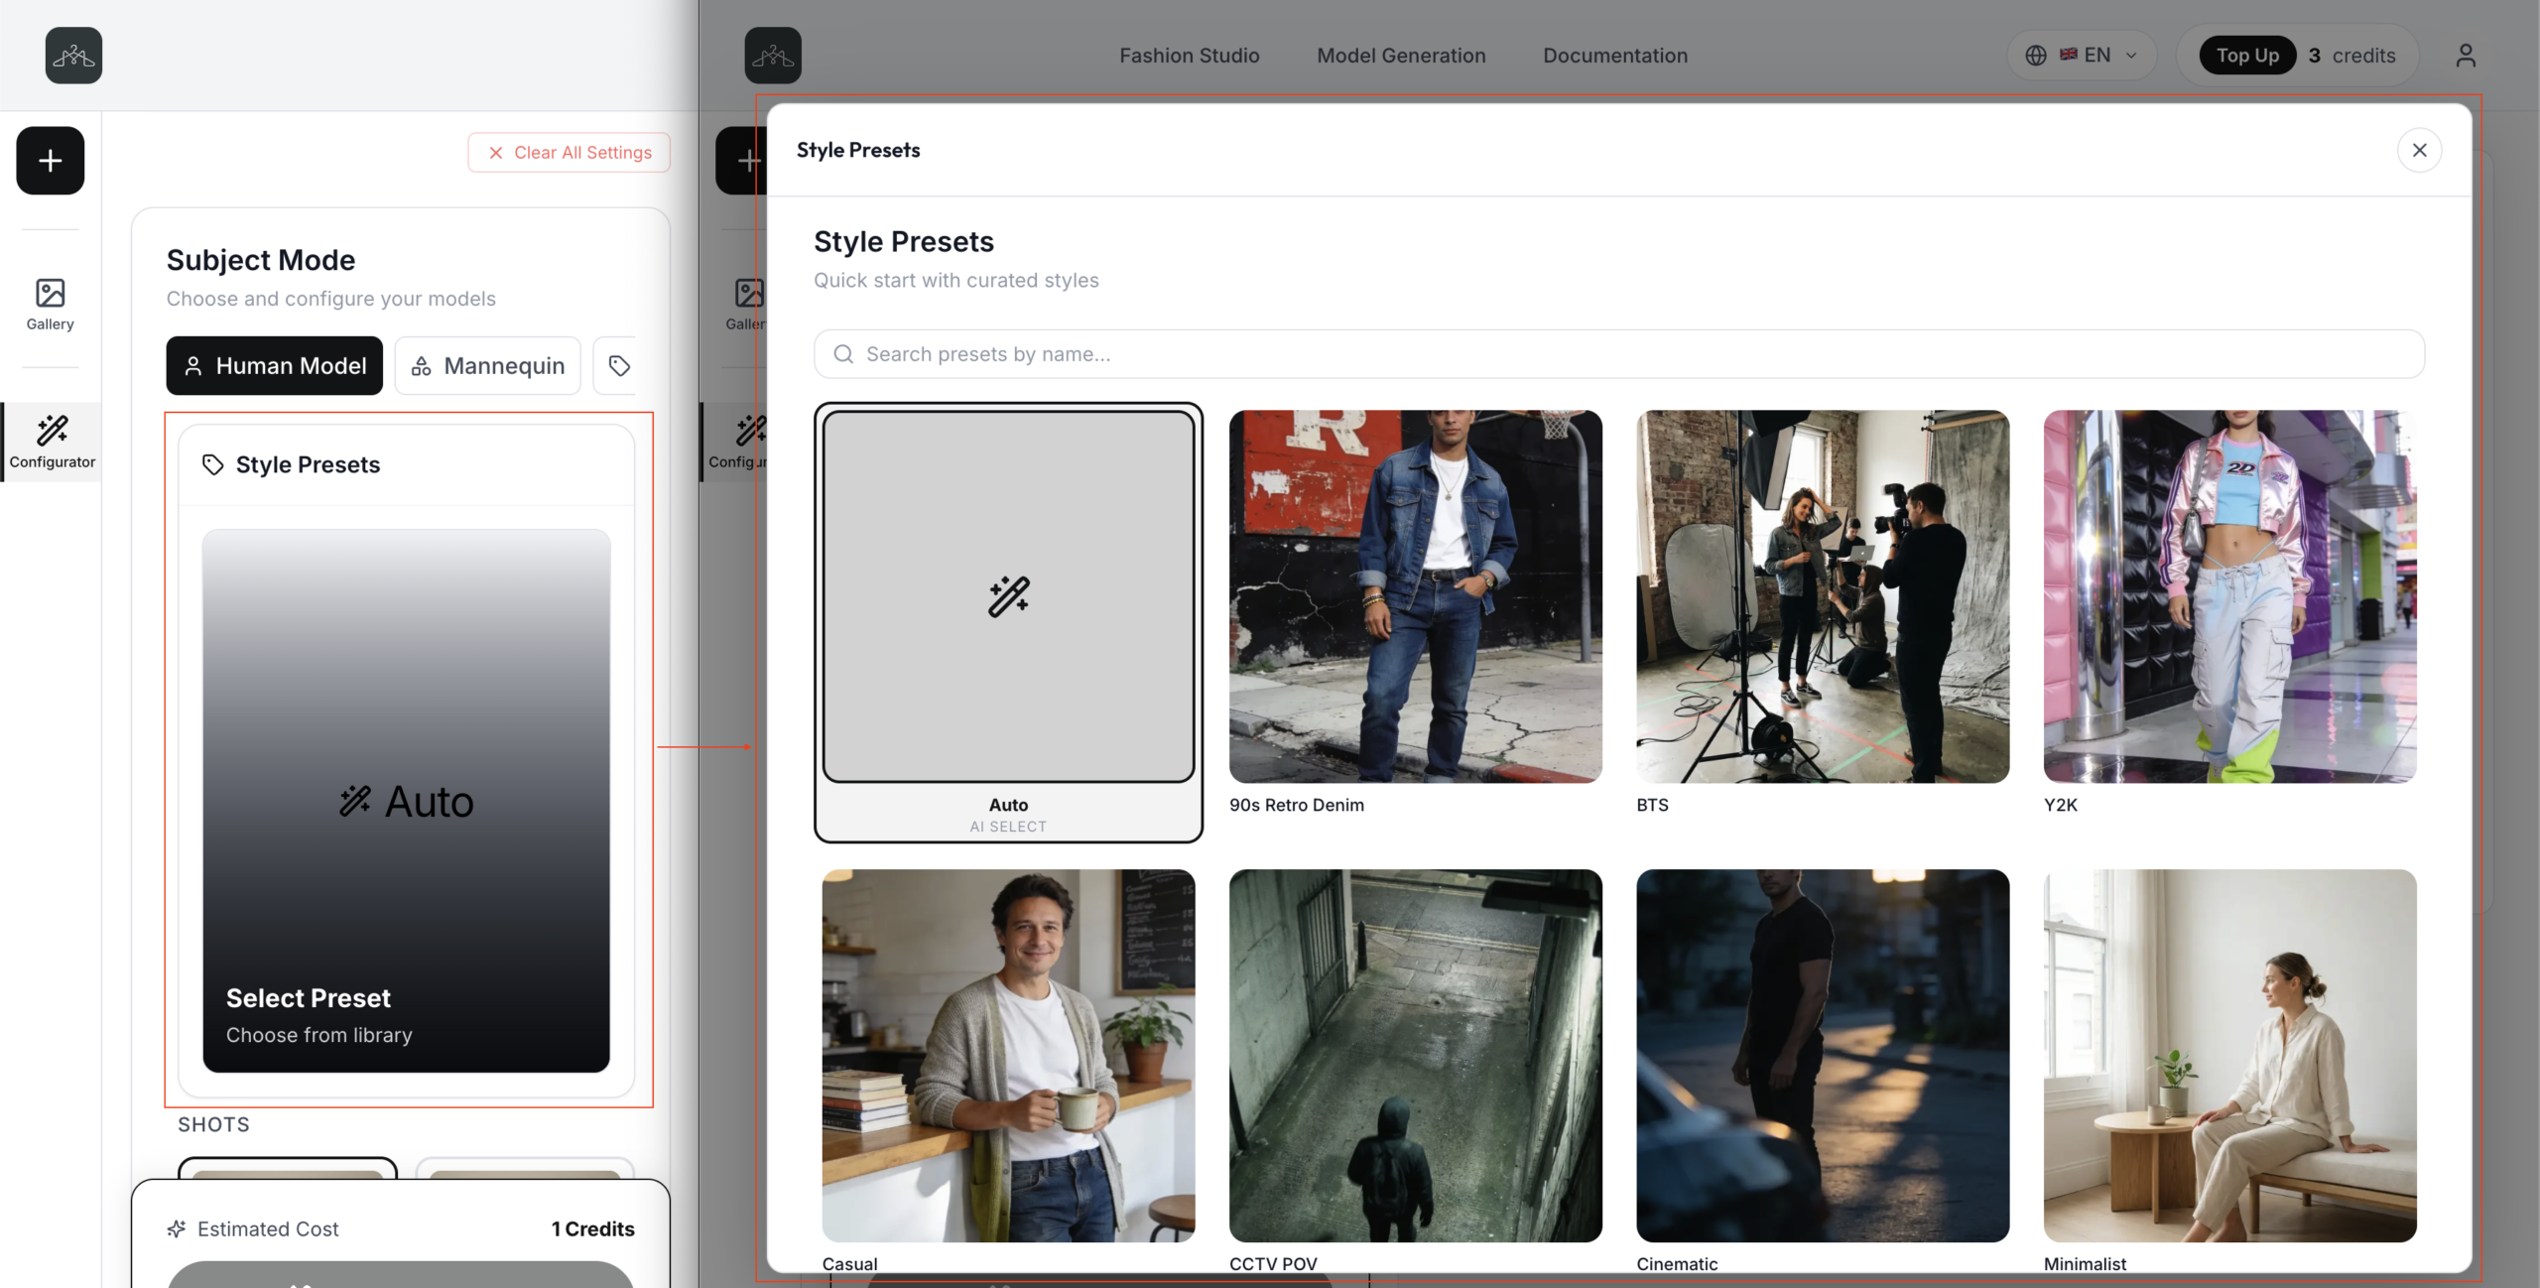Choose the Cinematic preset thumbnail

[1823, 1056]
